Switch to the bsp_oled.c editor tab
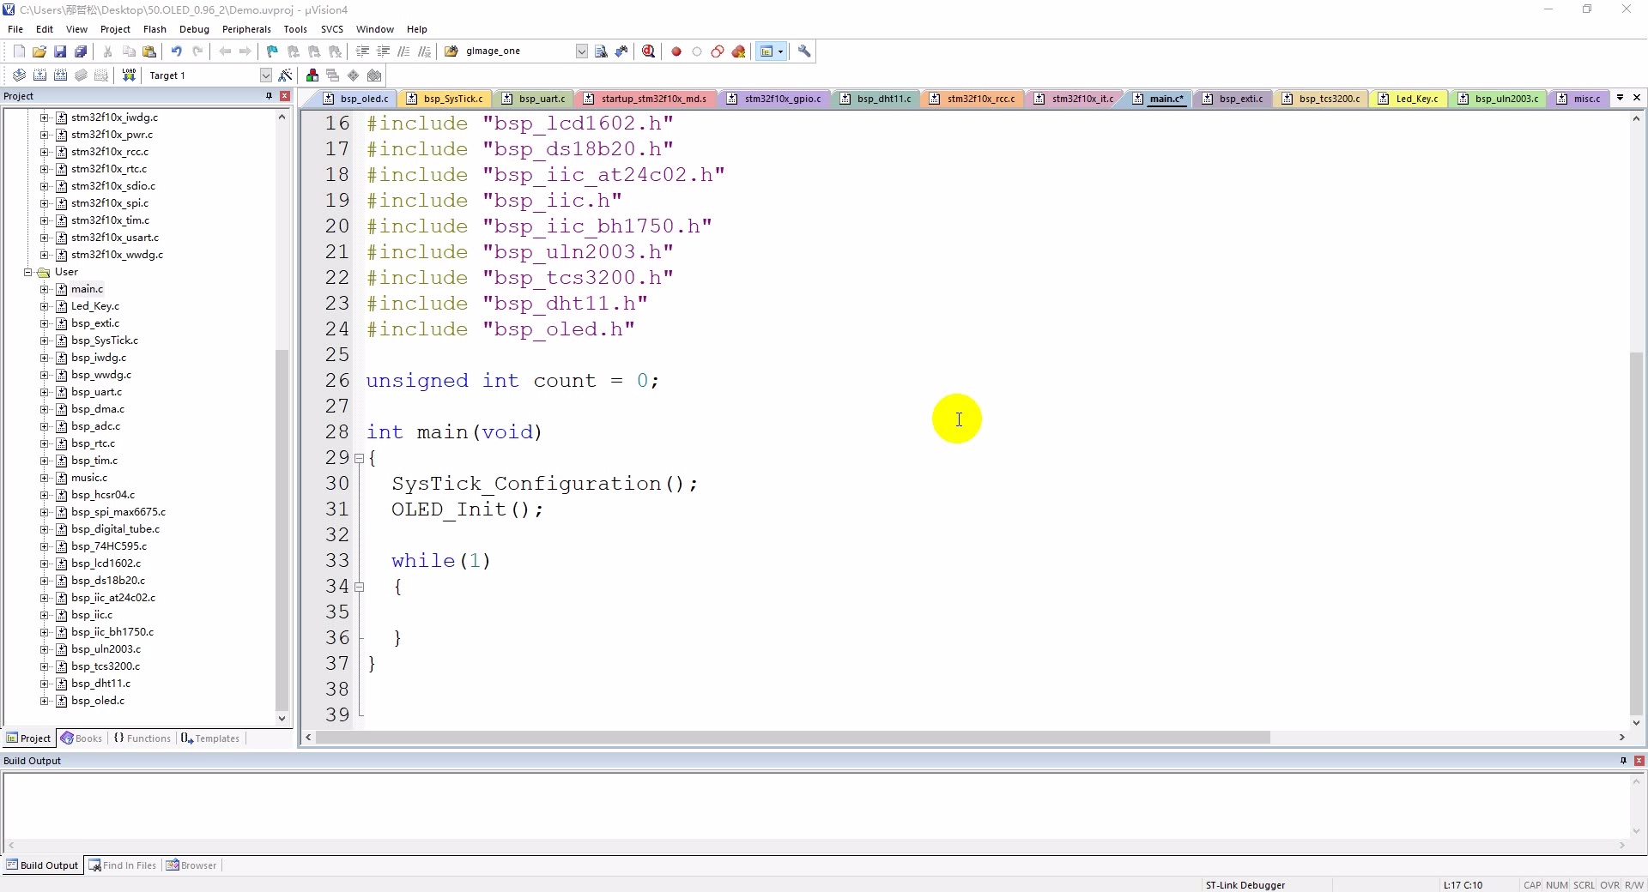Viewport: 1648px width, 892px height. 358,99
